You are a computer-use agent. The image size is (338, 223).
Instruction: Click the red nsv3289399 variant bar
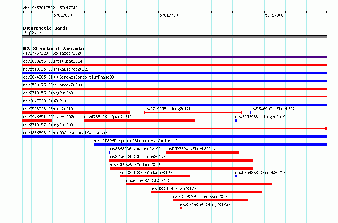tap(210, 200)
